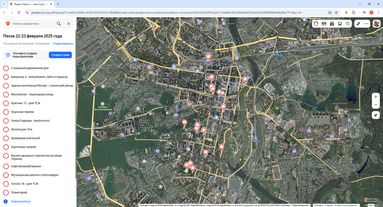
Task: Open Правообладатели footer link
Action: [300, 205]
